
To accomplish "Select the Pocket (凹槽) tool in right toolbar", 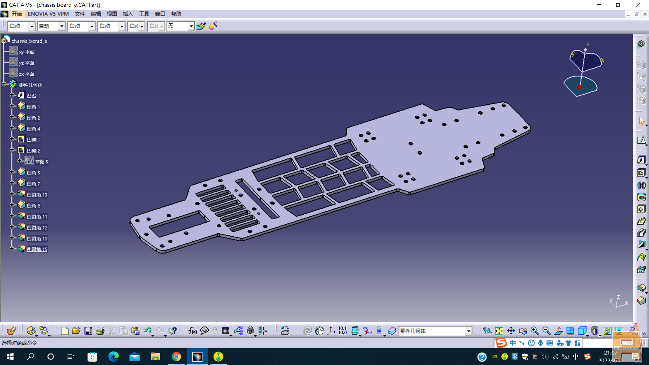I will (x=641, y=173).
